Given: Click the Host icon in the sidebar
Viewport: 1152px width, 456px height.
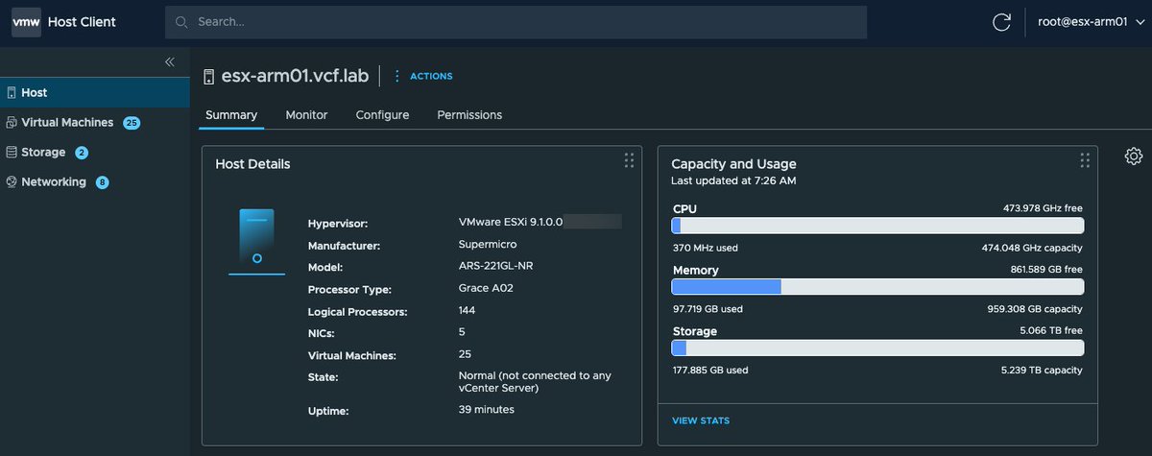Looking at the screenshot, I should point(12,93).
